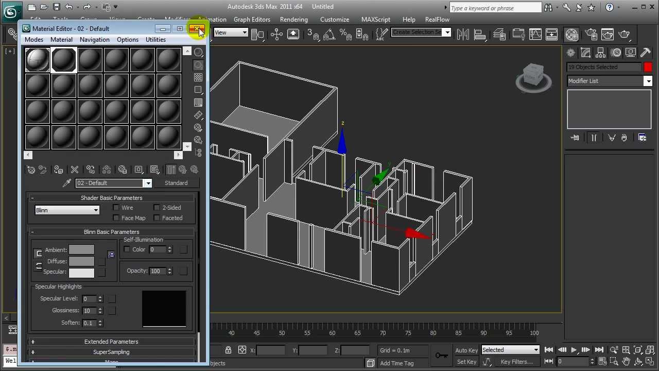Click Key Filters button
Viewport: 659px width, 371px height.
coord(517,362)
